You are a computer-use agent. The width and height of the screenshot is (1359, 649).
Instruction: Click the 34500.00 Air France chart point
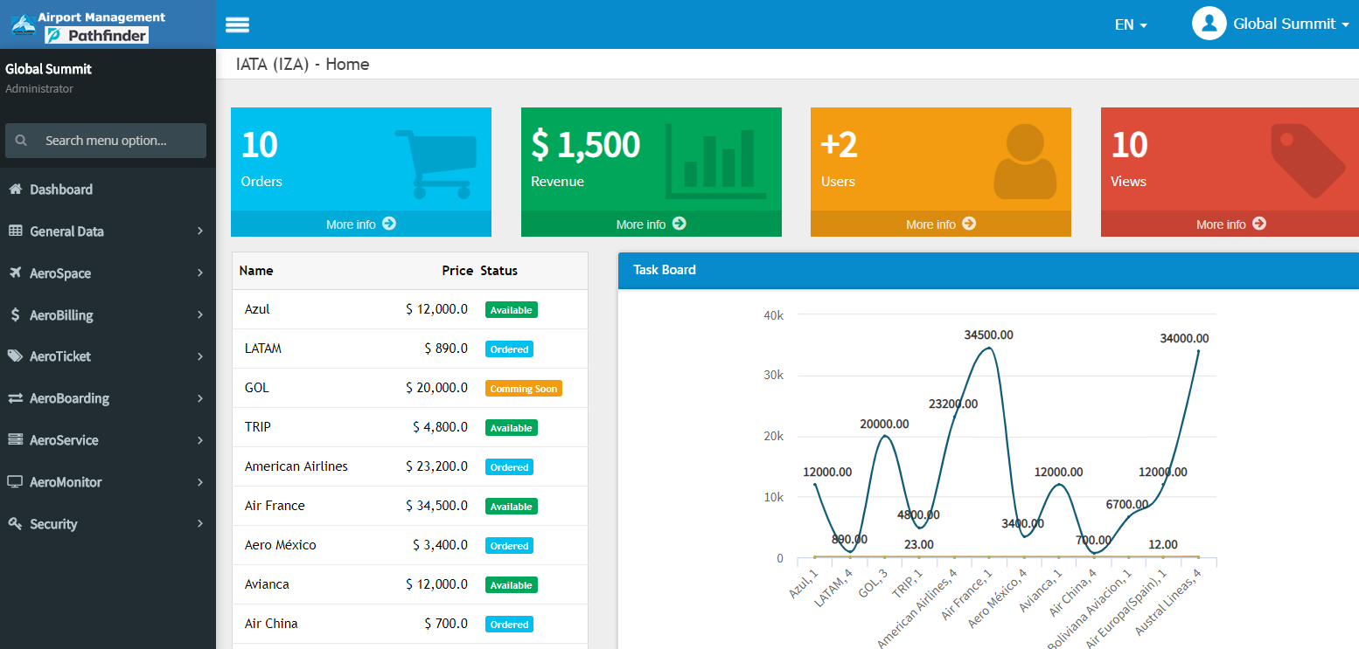coord(989,348)
